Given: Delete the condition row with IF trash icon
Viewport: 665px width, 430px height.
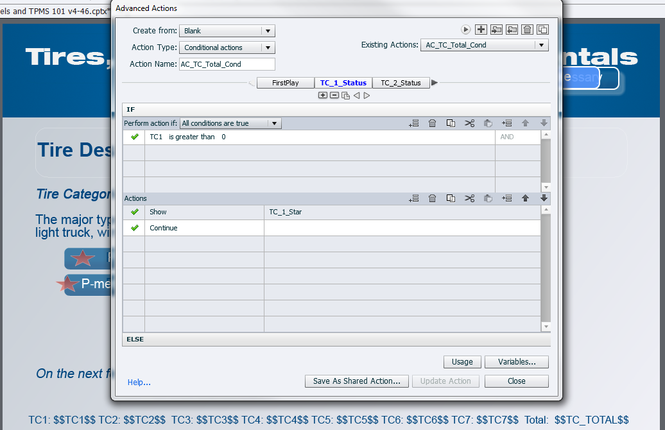Looking at the screenshot, I should 433,123.
